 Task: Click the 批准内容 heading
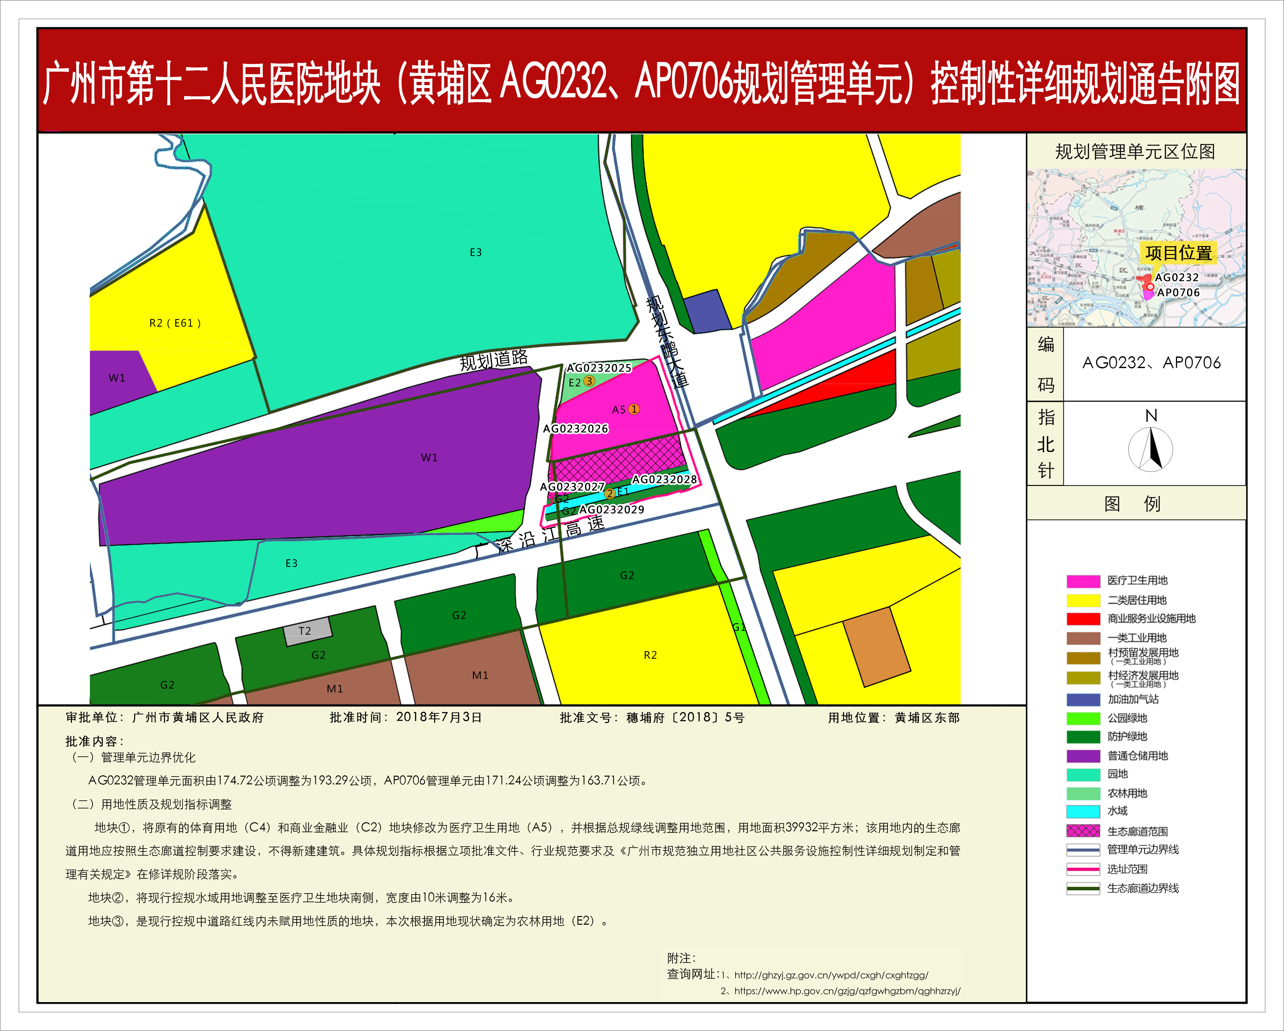tap(95, 742)
